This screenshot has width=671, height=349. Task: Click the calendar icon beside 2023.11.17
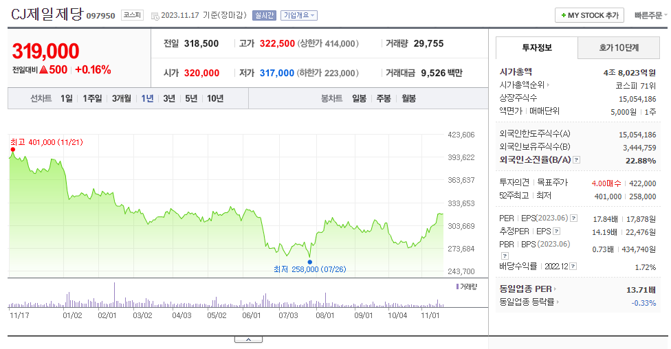[x=155, y=16]
